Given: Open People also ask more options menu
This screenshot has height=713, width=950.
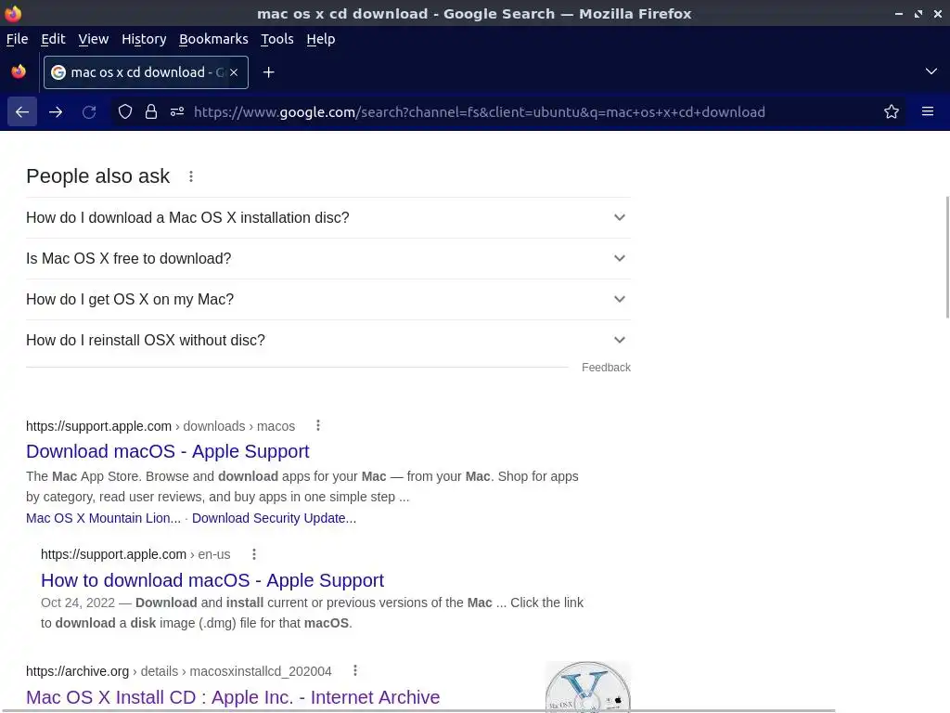Looking at the screenshot, I should (191, 176).
